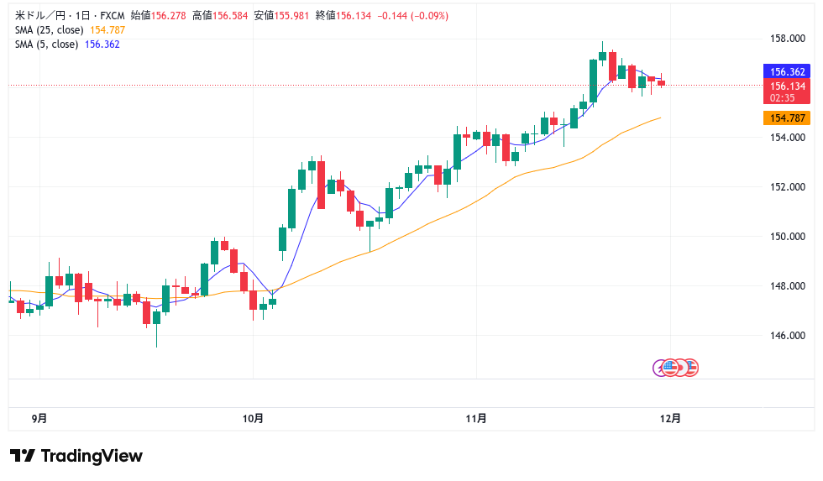The image size is (823, 481).
Task: Click the 10月 label on time axis
Action: coord(253,418)
